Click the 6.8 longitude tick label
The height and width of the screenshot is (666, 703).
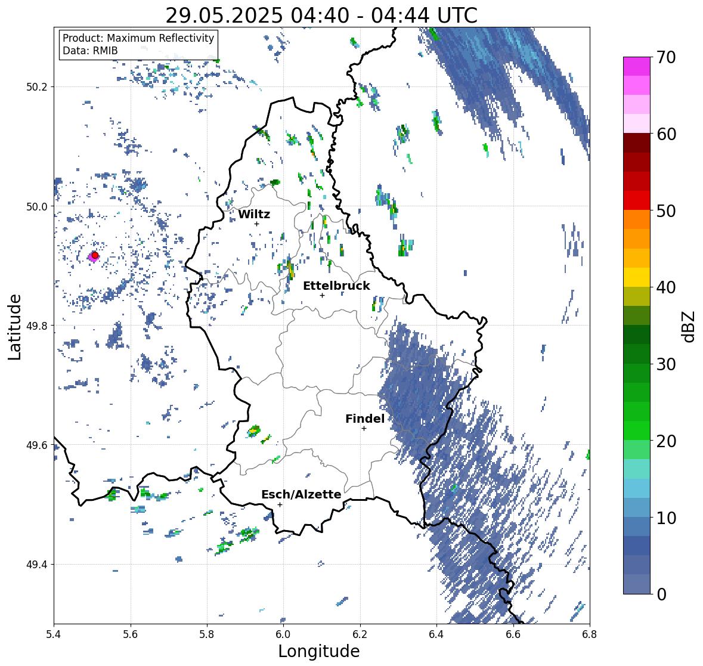pyautogui.click(x=590, y=634)
